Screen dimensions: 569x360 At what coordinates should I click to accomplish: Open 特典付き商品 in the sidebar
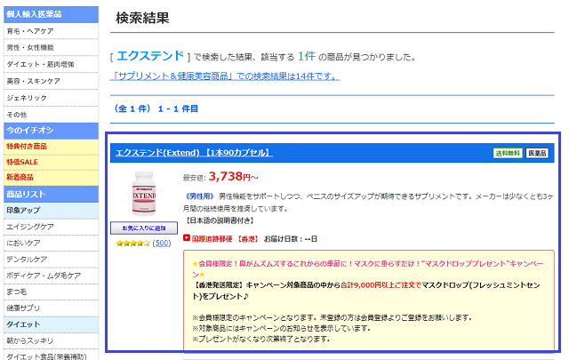point(52,147)
